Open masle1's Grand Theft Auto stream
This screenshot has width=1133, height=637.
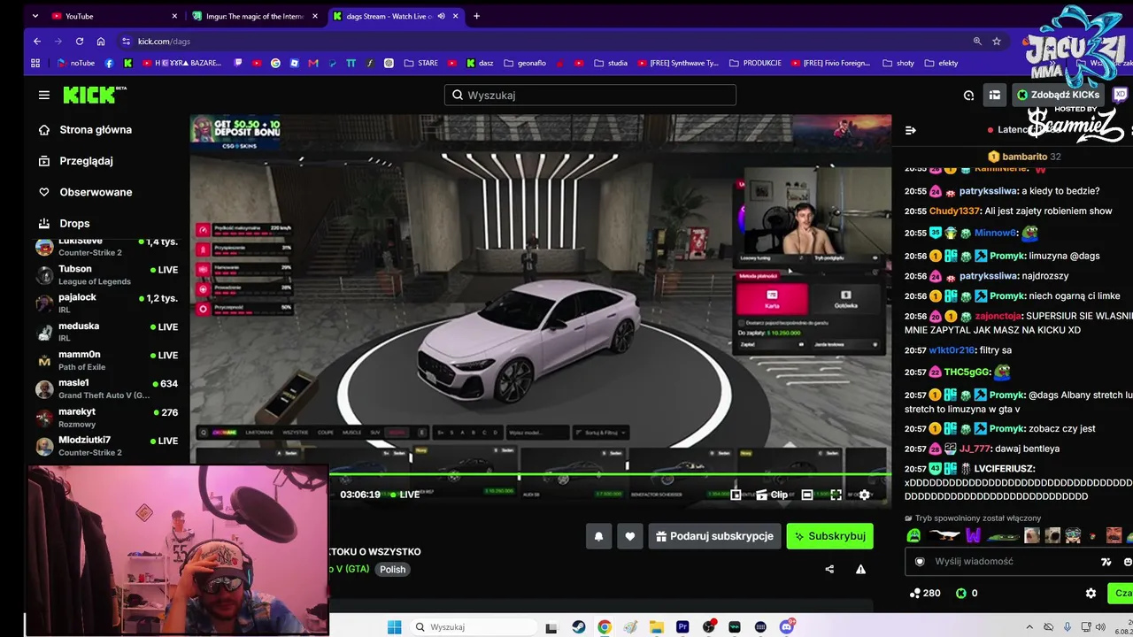(x=106, y=388)
